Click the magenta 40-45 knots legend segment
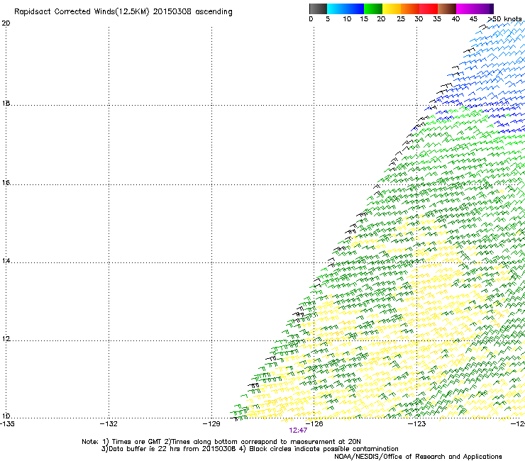Viewport: 525px width, 461px height. [465, 9]
